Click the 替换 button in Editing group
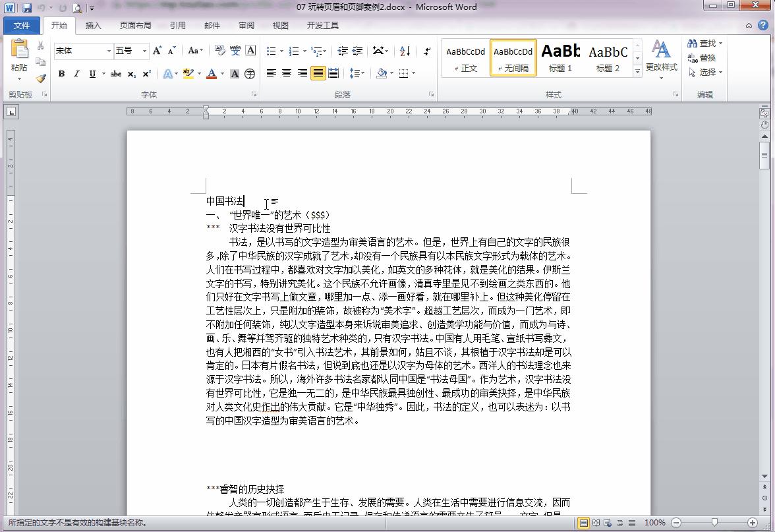The width and height of the screenshot is (775, 532). (703, 57)
